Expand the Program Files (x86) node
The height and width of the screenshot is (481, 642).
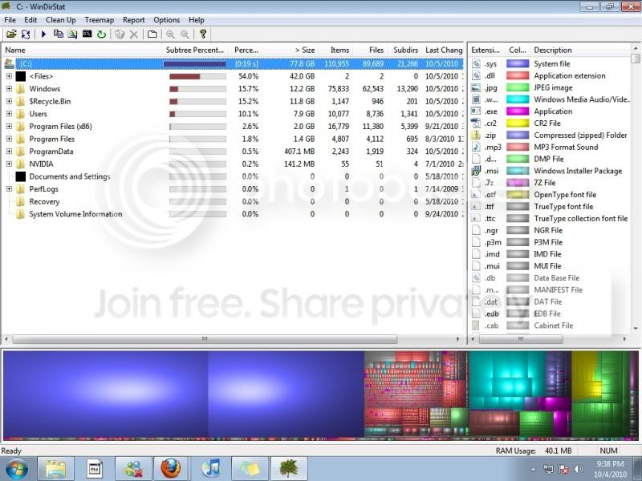pos(9,127)
